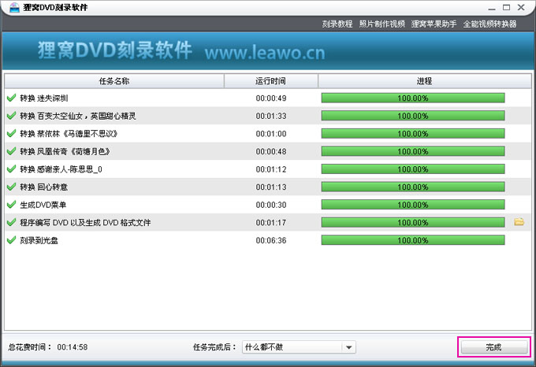
Task: Open 刻录教程 link
Action: click(337, 24)
